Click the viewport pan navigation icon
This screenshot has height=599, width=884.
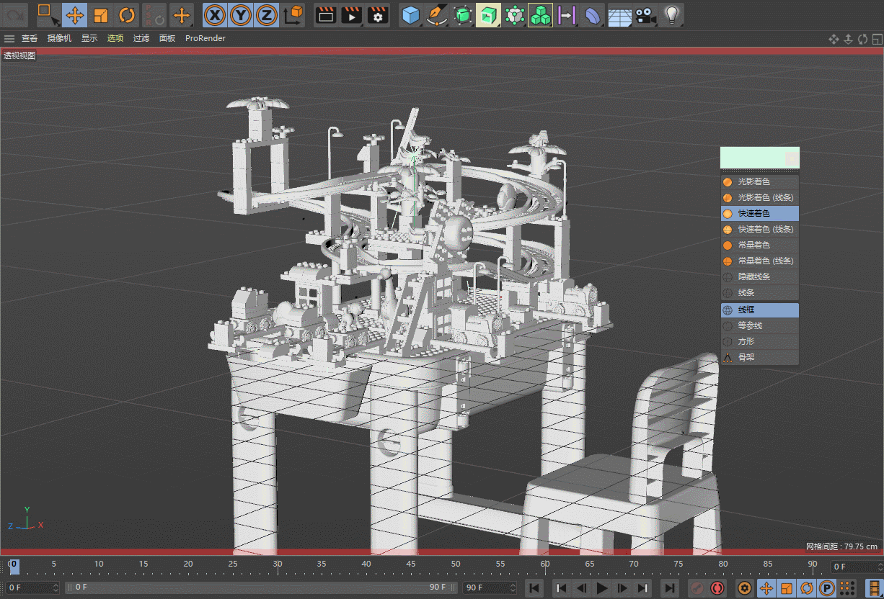[834, 39]
